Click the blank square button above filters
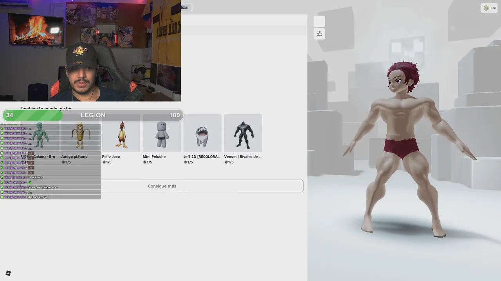501x281 pixels. [319, 21]
